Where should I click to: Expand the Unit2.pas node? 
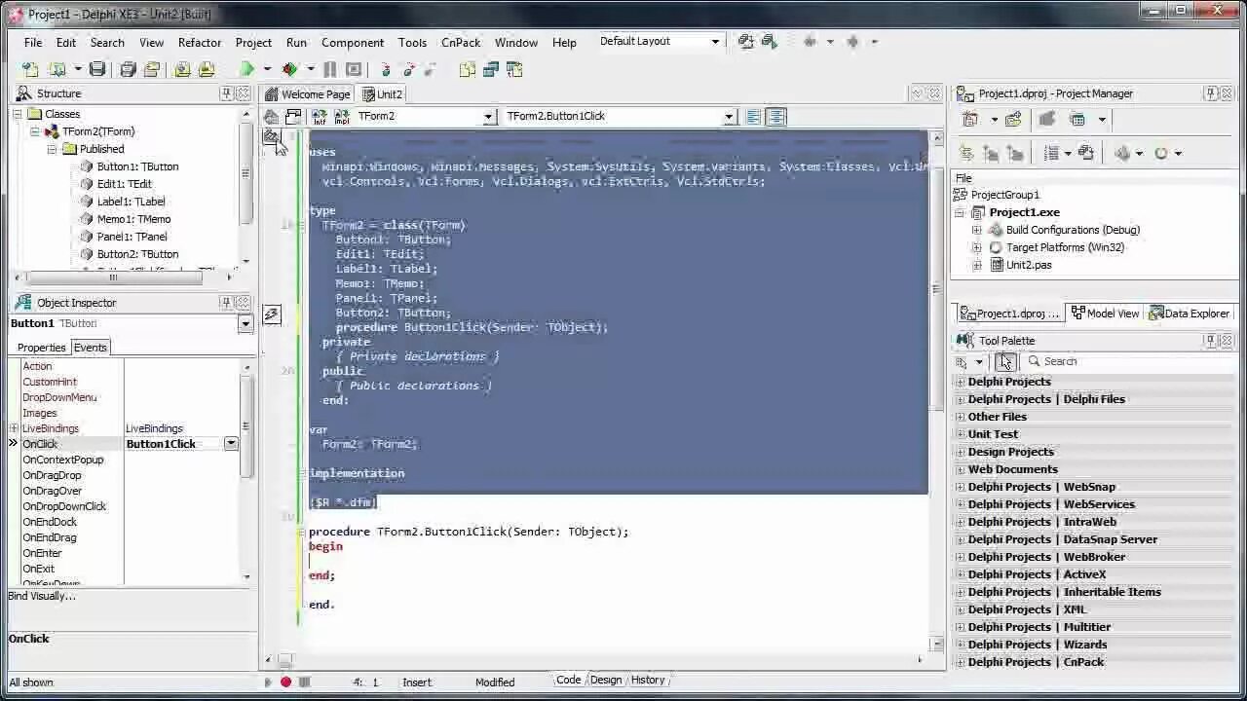pyautogui.click(x=976, y=265)
